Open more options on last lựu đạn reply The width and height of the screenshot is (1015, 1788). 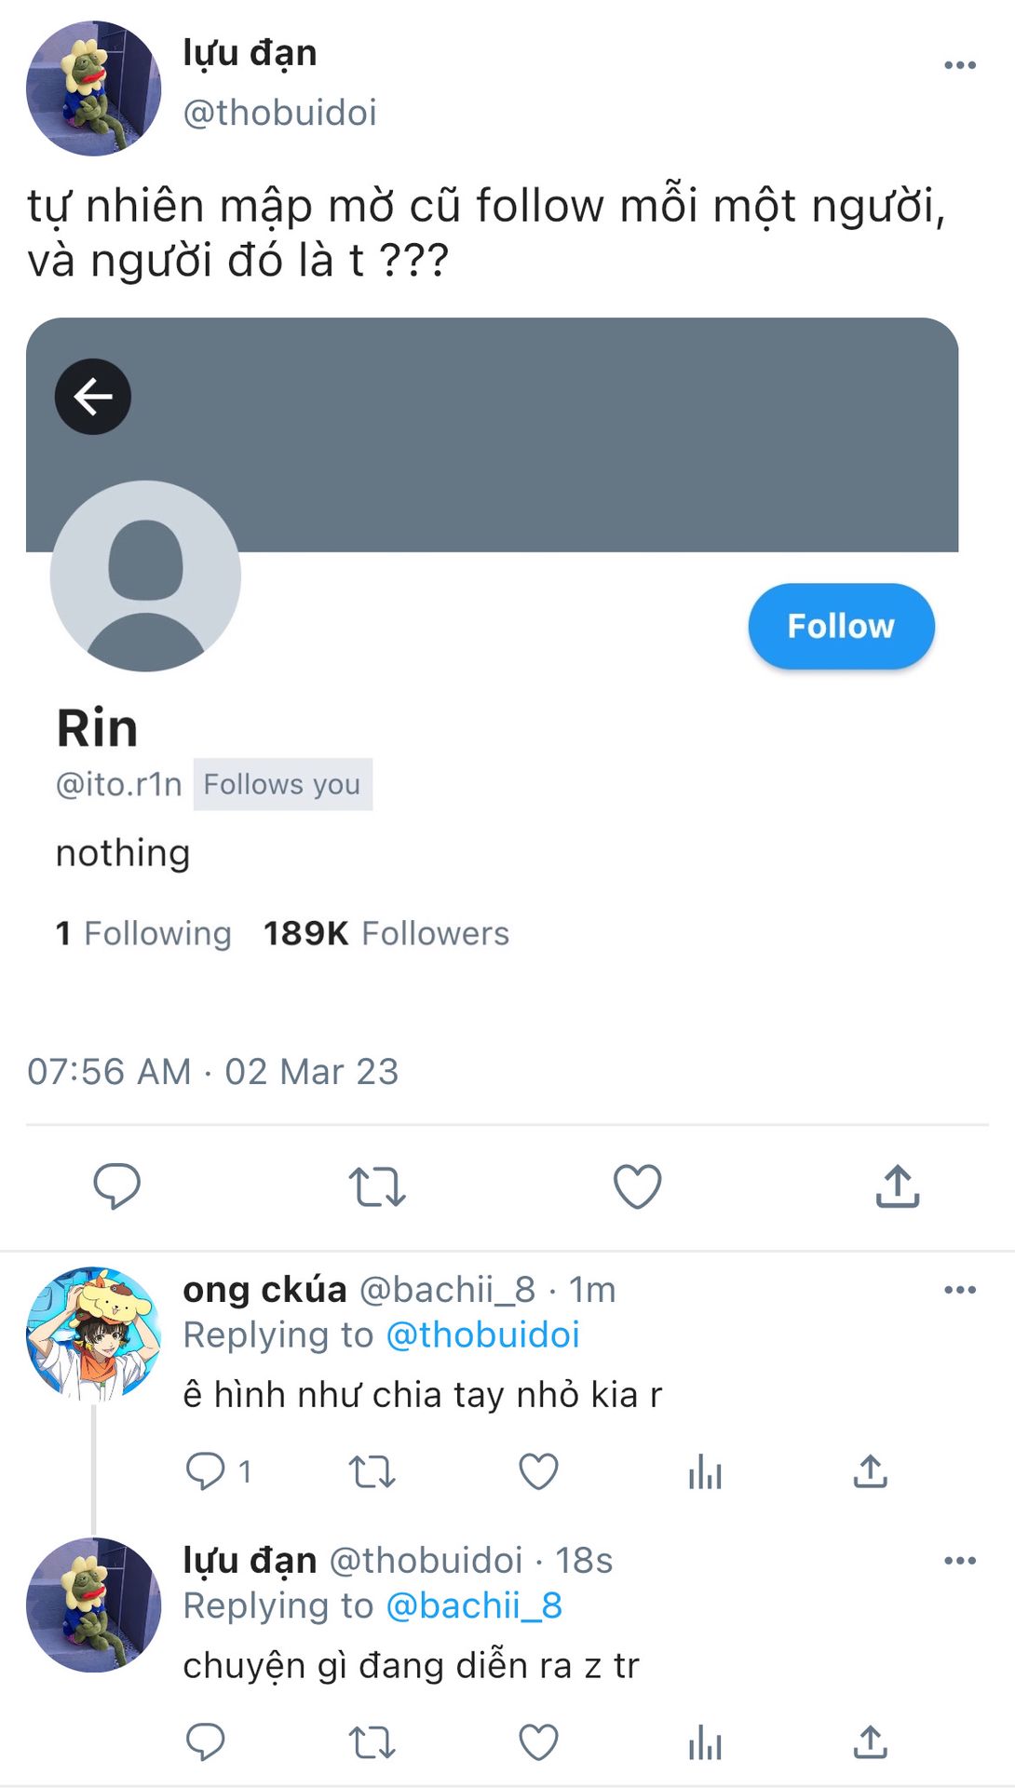[959, 1561]
